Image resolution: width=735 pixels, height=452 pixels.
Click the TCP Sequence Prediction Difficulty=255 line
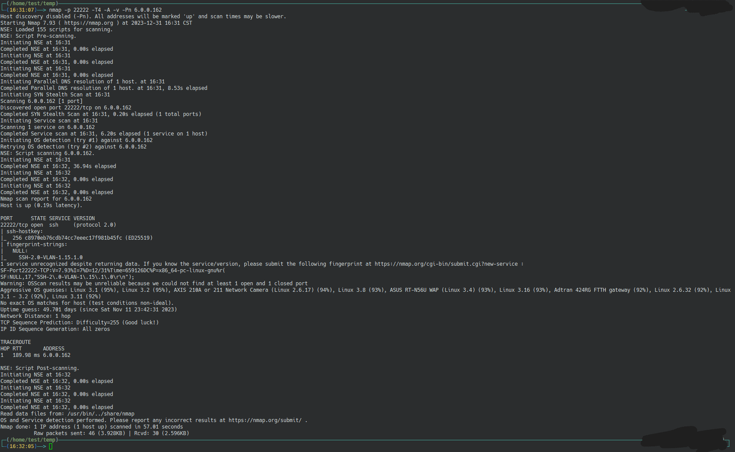(80, 323)
